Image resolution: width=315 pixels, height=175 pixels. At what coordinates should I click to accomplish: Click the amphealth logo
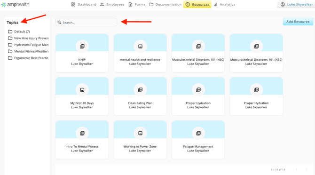point(15,4)
